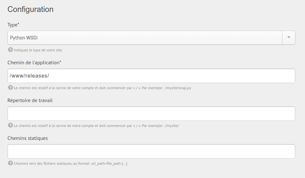Image resolution: width=305 pixels, height=178 pixels.
Task: Click the empty Chemins statiques field
Action: click(151, 151)
